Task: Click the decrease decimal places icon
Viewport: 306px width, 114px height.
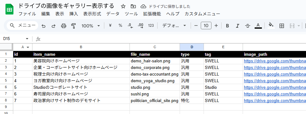Action: [x=130, y=26]
